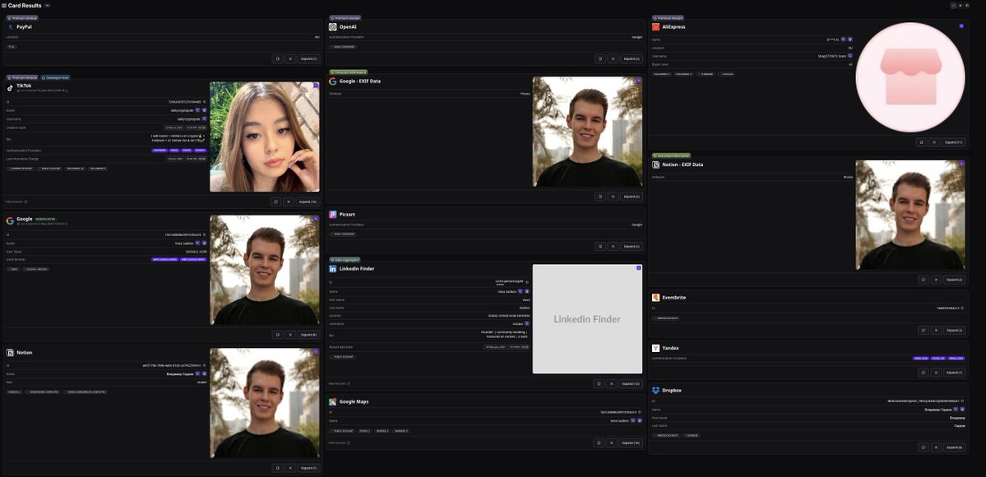Copy the Linkedin Finder ID value

[x=527, y=283]
